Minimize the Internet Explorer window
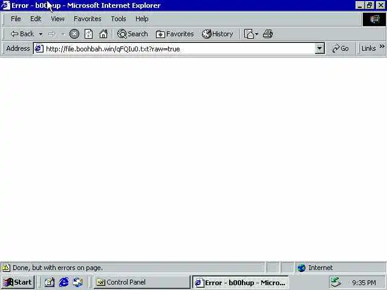The height and width of the screenshot is (290, 387). tap(360, 5)
